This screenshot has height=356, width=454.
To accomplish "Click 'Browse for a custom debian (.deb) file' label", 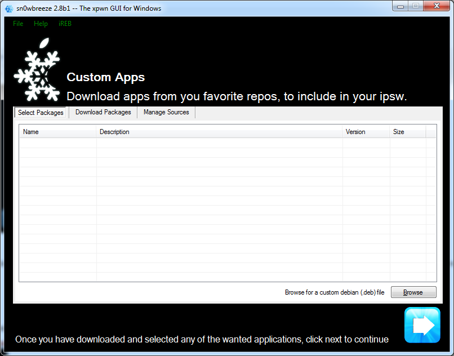I will pos(335,292).
